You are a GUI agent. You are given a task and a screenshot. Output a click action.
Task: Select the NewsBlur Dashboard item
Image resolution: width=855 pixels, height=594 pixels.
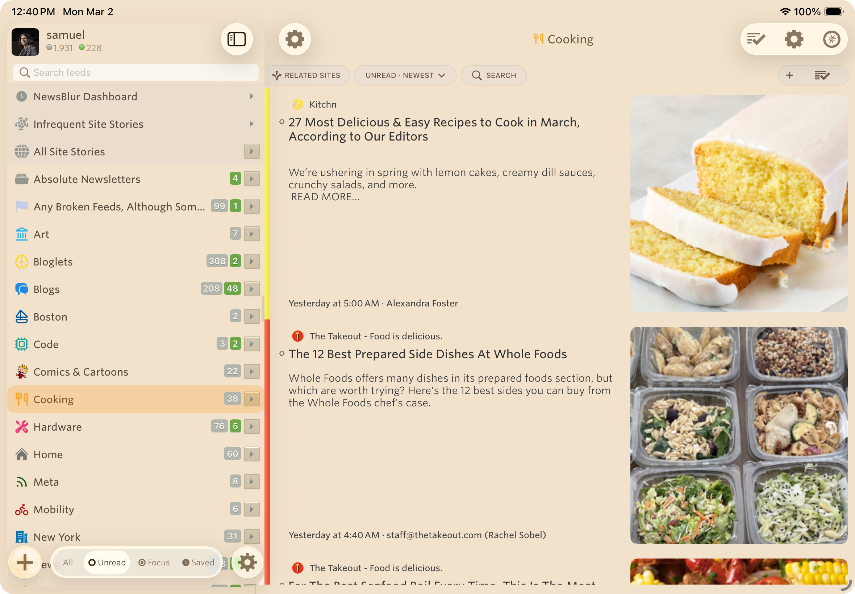(x=85, y=97)
